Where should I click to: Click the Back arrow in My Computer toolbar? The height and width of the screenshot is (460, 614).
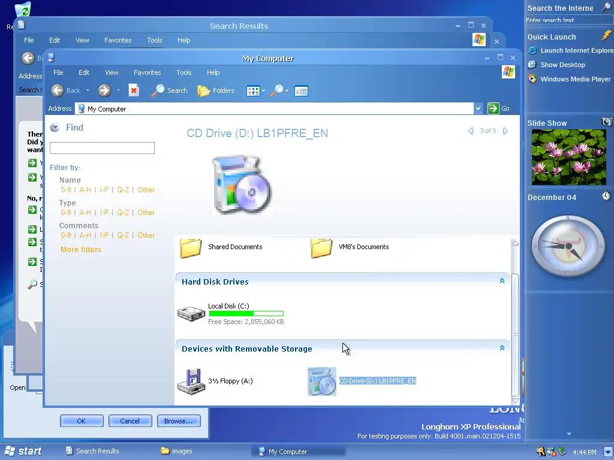(57, 90)
